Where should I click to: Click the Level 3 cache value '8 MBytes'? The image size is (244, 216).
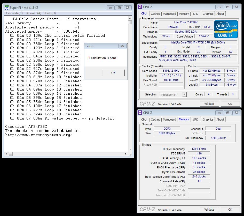point(212,85)
